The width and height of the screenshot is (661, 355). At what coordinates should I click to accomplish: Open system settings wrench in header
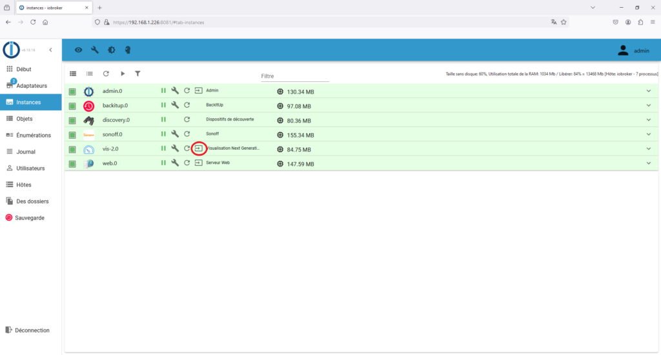pyautogui.click(x=95, y=50)
